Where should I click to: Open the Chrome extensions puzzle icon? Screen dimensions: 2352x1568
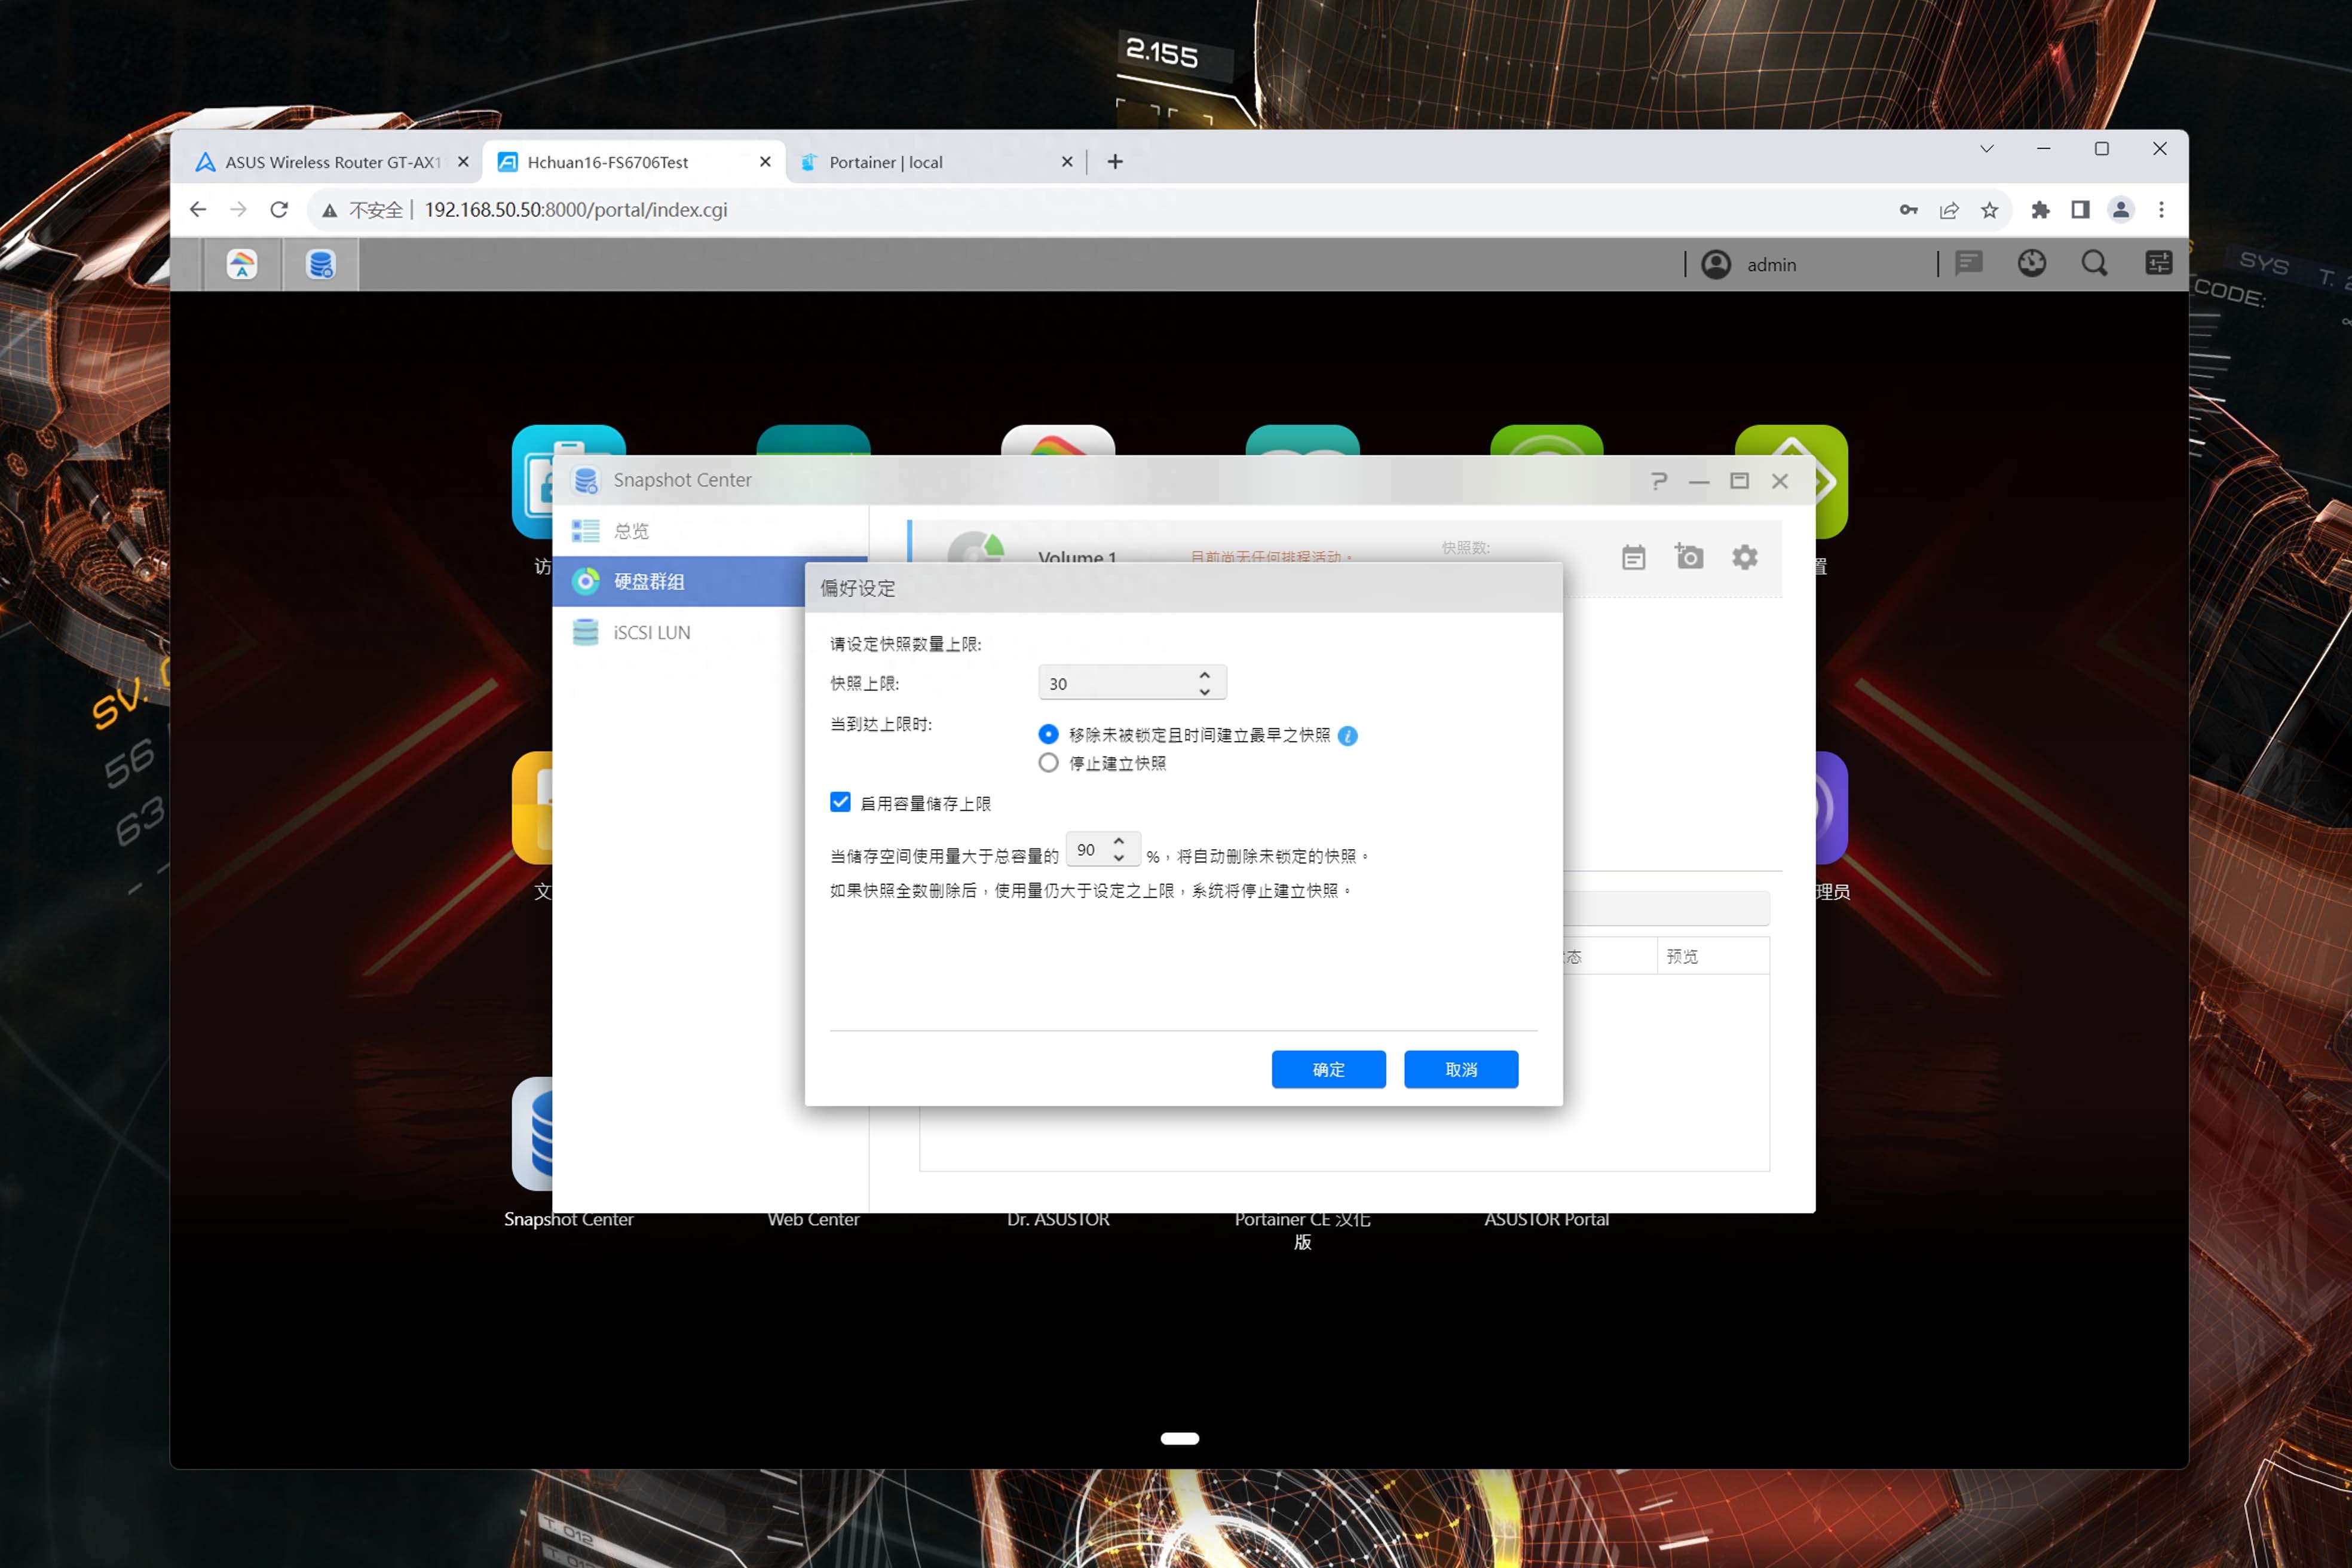pyautogui.click(x=2040, y=210)
